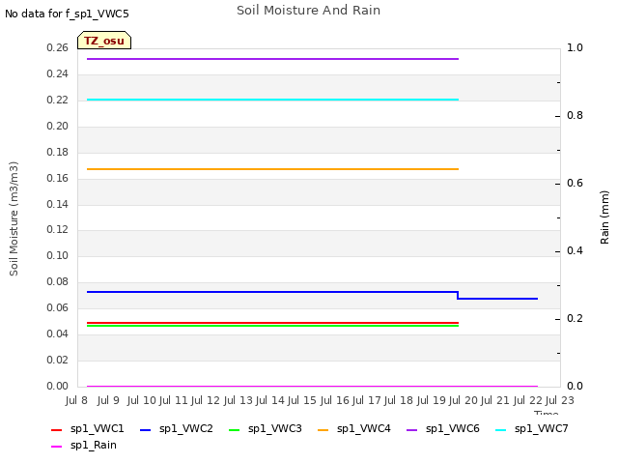The width and height of the screenshot is (618, 464).
Task: Click the cyan sp1_VWC7 legend color marker
Action: [500, 430]
